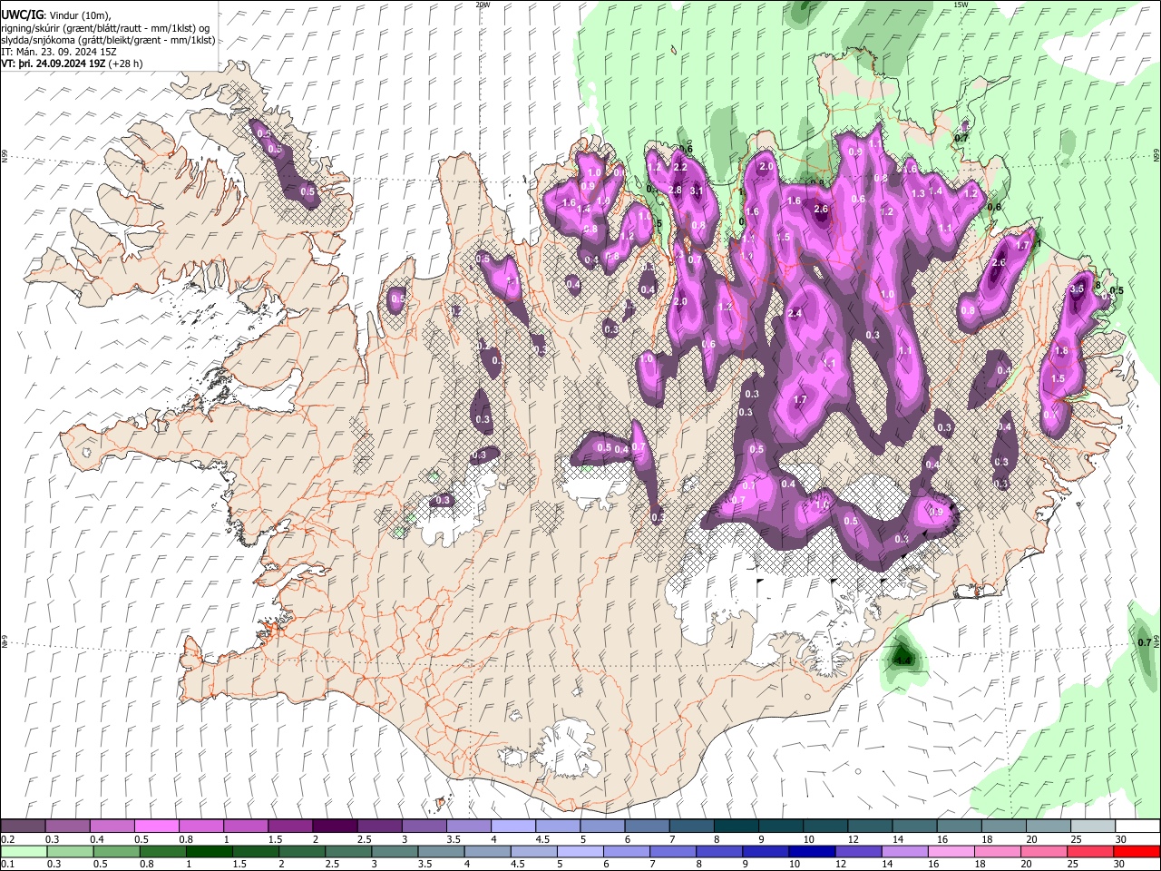Screen dimensions: 1161x871
Task: Click the '(+28 h)' forecast offset text
Action: point(125,64)
